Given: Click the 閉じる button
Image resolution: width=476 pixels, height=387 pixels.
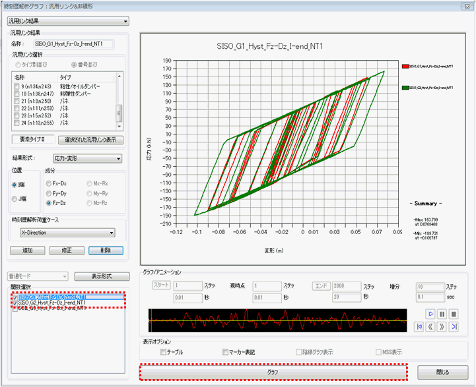Looking at the screenshot, I should pyautogui.click(x=443, y=372).
